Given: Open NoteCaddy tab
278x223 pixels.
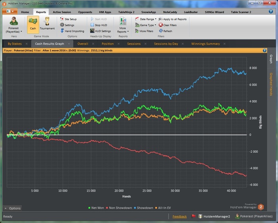Looking at the screenshot, I should tap(170, 12).
